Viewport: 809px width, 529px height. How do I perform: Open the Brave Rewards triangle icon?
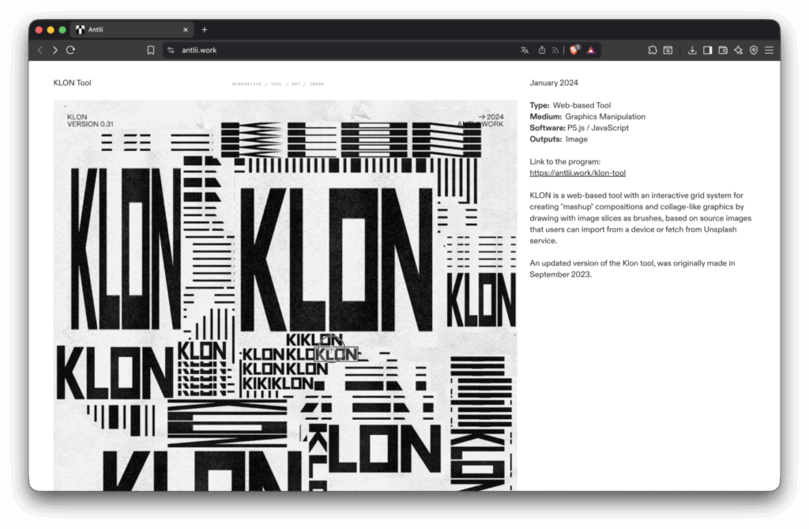pyautogui.click(x=590, y=50)
